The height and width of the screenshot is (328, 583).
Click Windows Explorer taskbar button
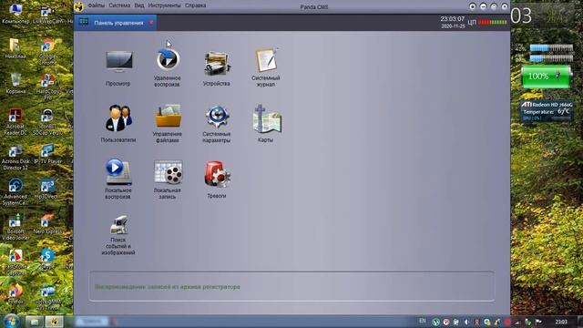(35, 322)
